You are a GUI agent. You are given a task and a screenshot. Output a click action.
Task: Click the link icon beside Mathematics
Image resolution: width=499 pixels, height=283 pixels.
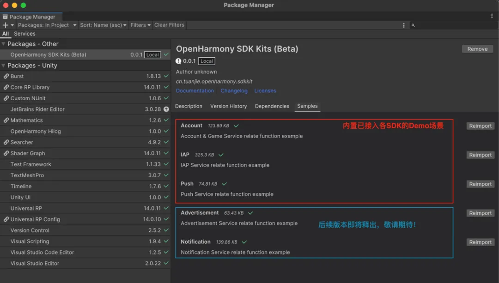coord(6,120)
